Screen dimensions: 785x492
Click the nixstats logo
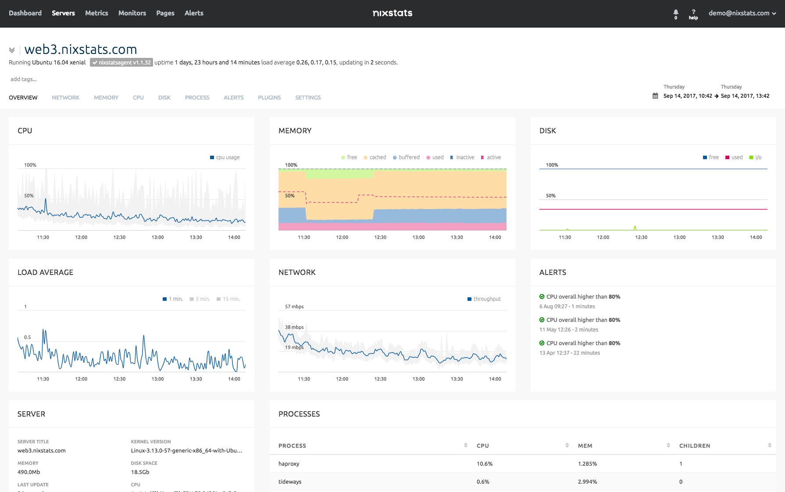point(392,13)
